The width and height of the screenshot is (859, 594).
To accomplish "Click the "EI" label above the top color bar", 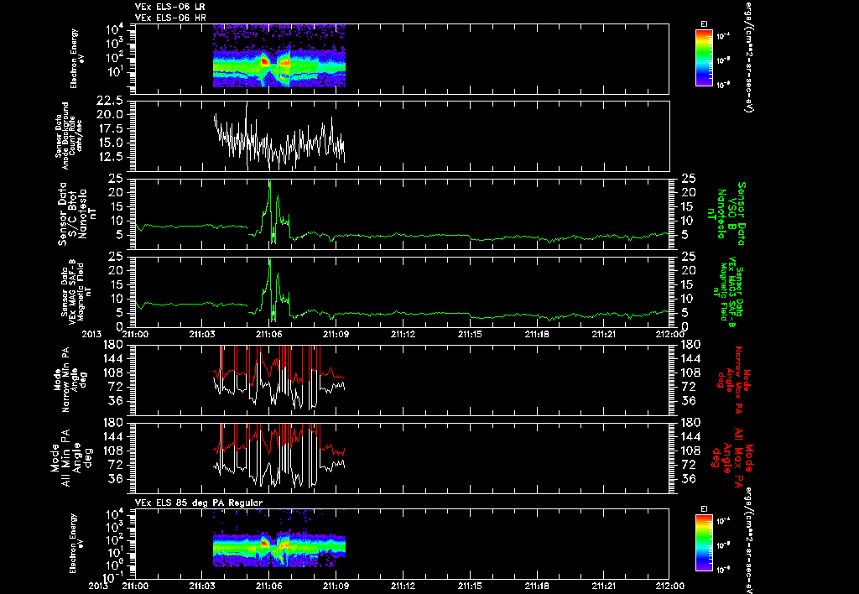I will [x=704, y=24].
